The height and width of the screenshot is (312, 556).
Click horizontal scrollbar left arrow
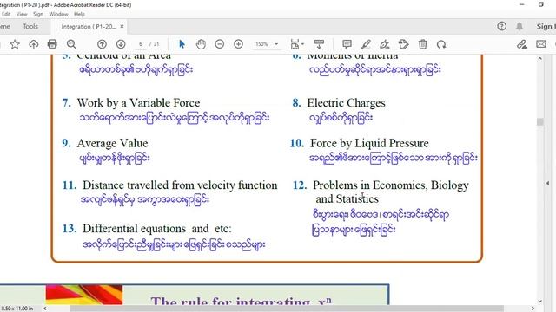coord(45,309)
